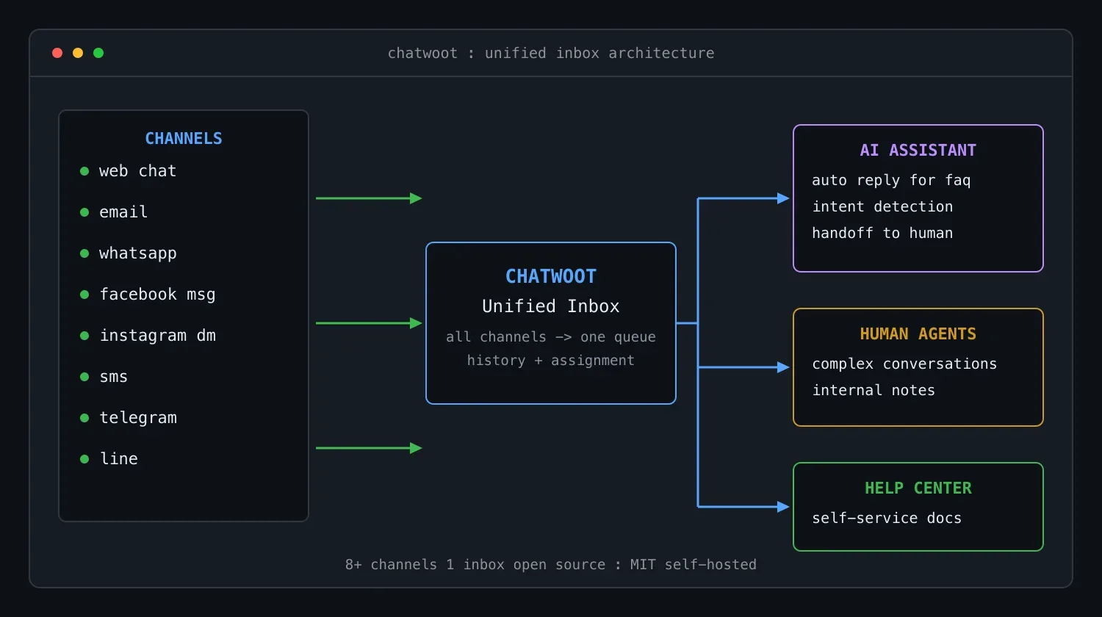Click the 'internal notes' line
Viewport: 1102px width, 617px height.
[x=874, y=391]
